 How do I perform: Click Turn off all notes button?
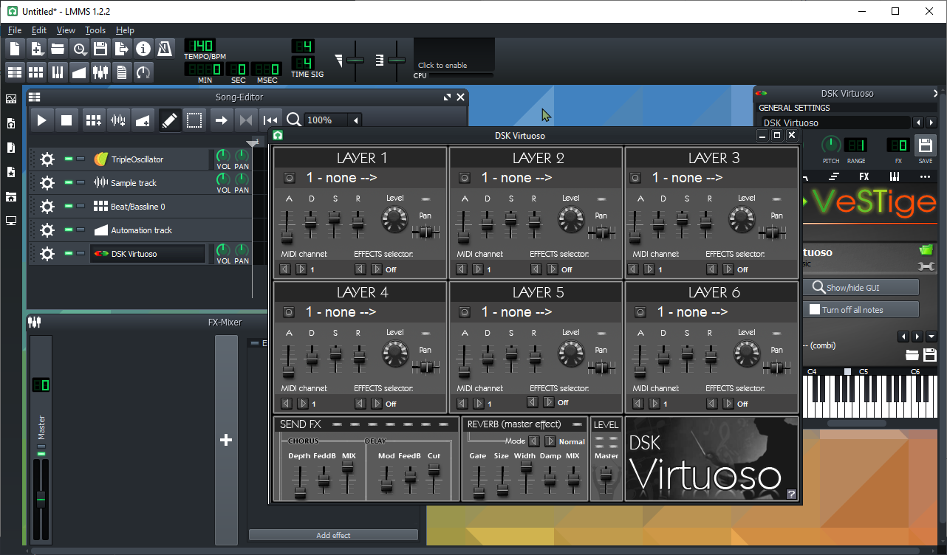point(861,310)
